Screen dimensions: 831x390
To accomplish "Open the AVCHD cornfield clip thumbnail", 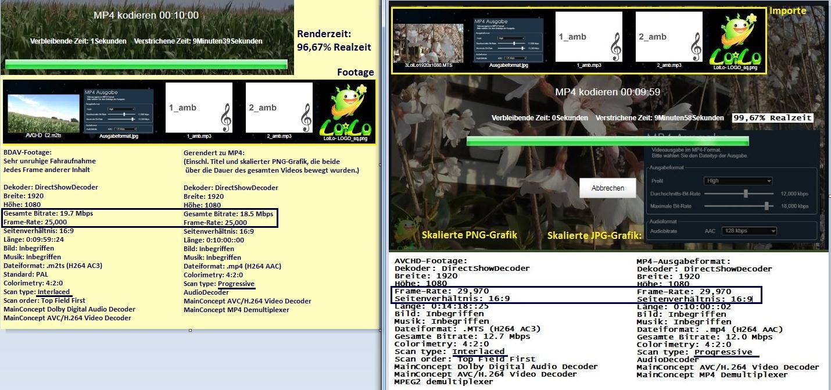I will (x=44, y=113).
